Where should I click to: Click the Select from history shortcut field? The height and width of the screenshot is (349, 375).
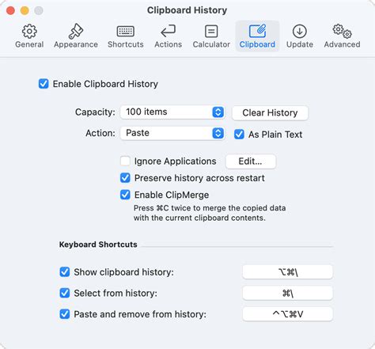coord(287,293)
